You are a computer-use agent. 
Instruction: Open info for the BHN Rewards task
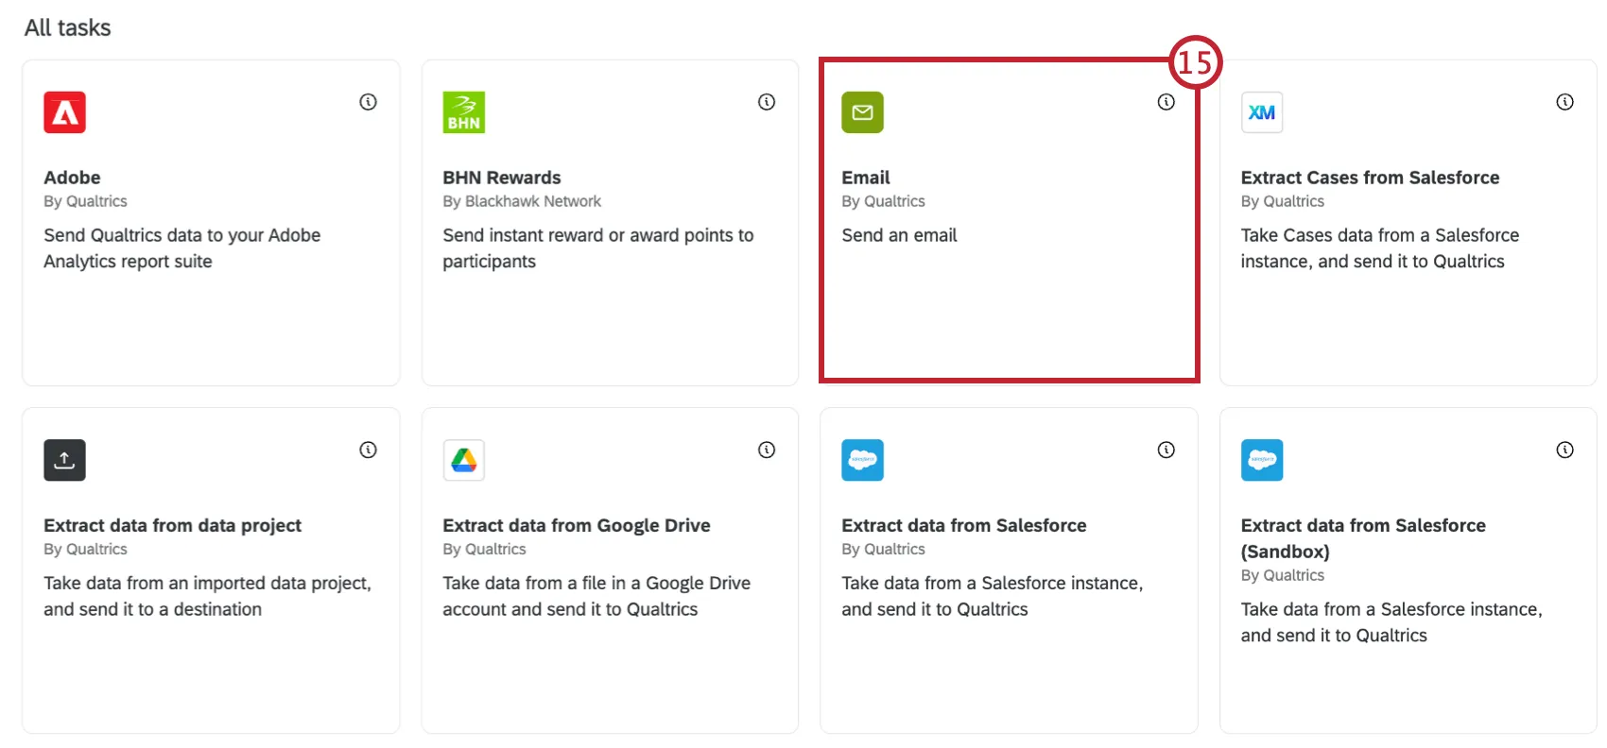767,102
